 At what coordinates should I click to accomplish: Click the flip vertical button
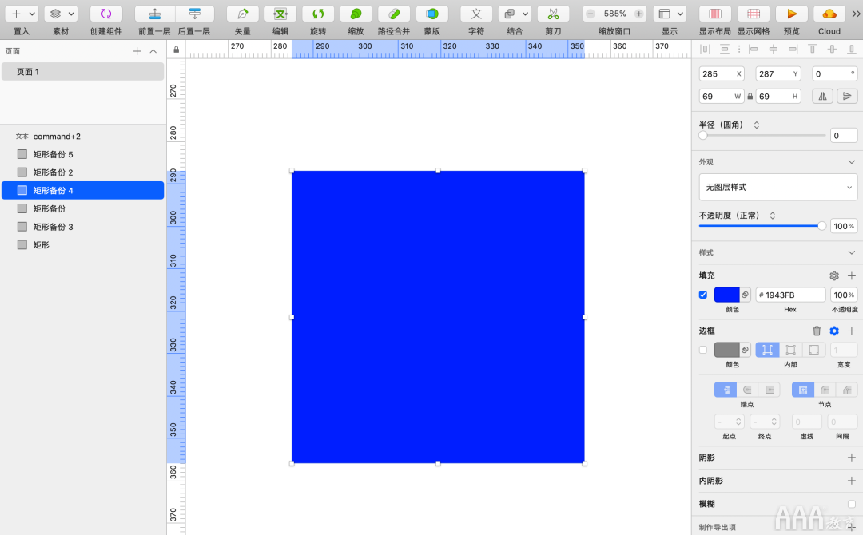(847, 97)
